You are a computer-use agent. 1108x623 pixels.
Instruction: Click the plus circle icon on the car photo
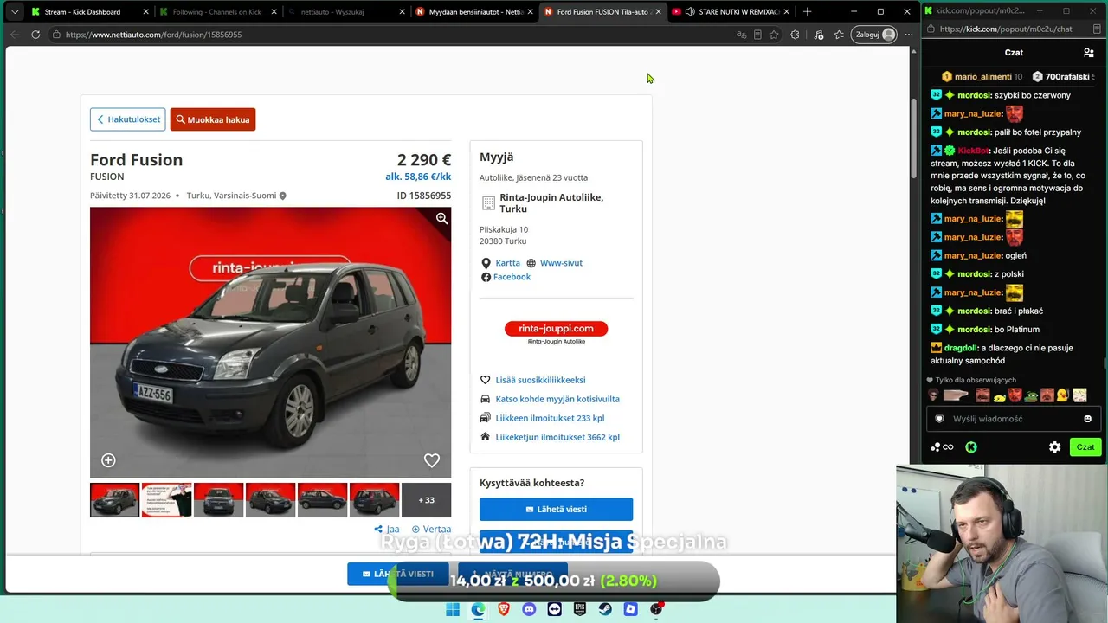coord(108,460)
